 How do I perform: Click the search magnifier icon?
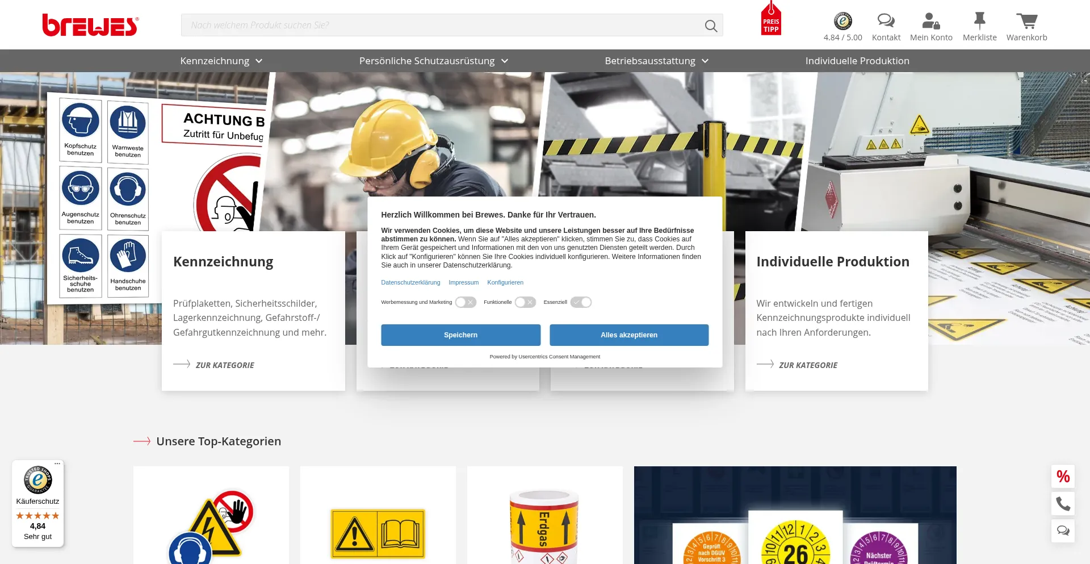click(711, 26)
